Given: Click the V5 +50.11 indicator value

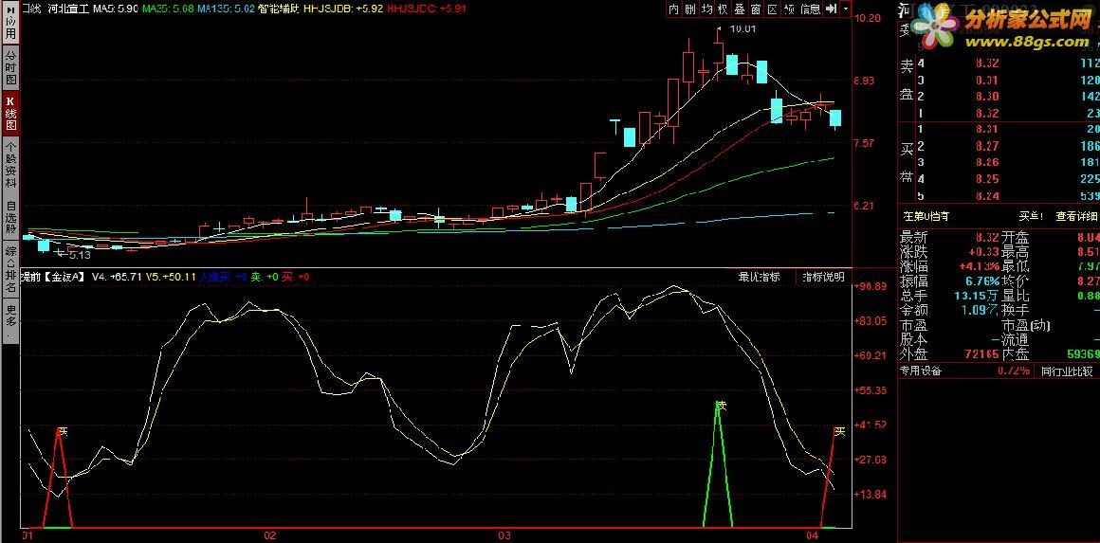Looking at the screenshot, I should click(171, 277).
